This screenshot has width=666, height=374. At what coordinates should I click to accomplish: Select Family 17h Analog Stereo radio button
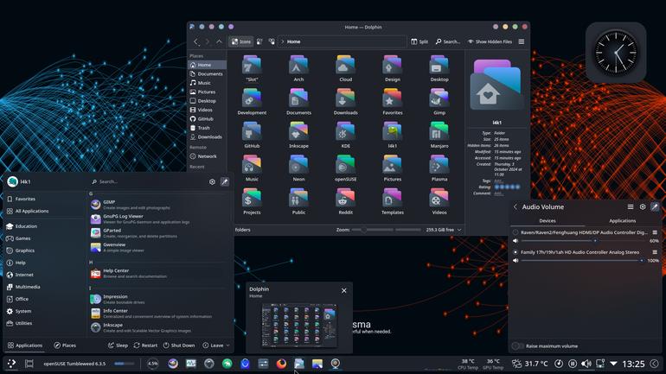[516, 252]
